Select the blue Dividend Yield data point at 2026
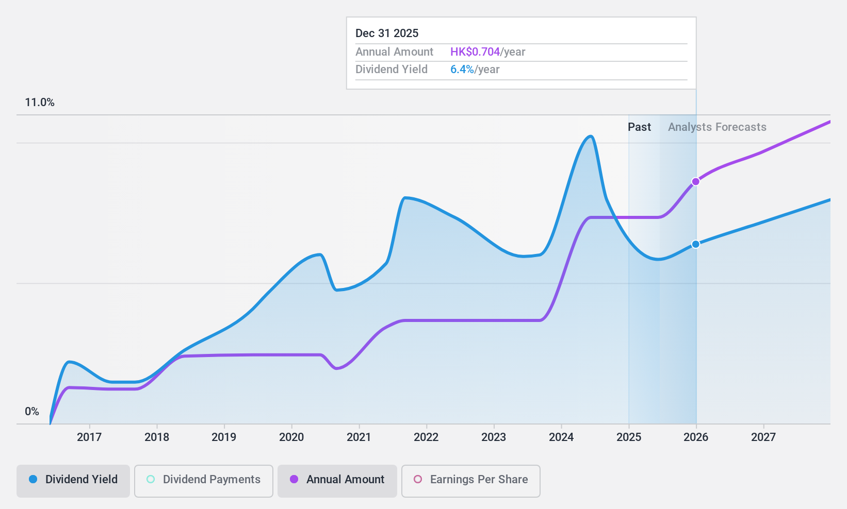This screenshot has width=847, height=509. (696, 244)
